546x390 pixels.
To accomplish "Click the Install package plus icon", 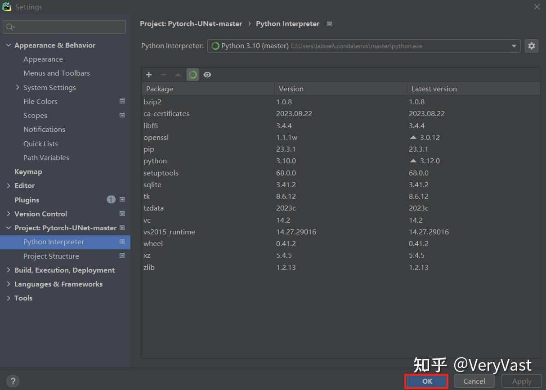I will (149, 75).
